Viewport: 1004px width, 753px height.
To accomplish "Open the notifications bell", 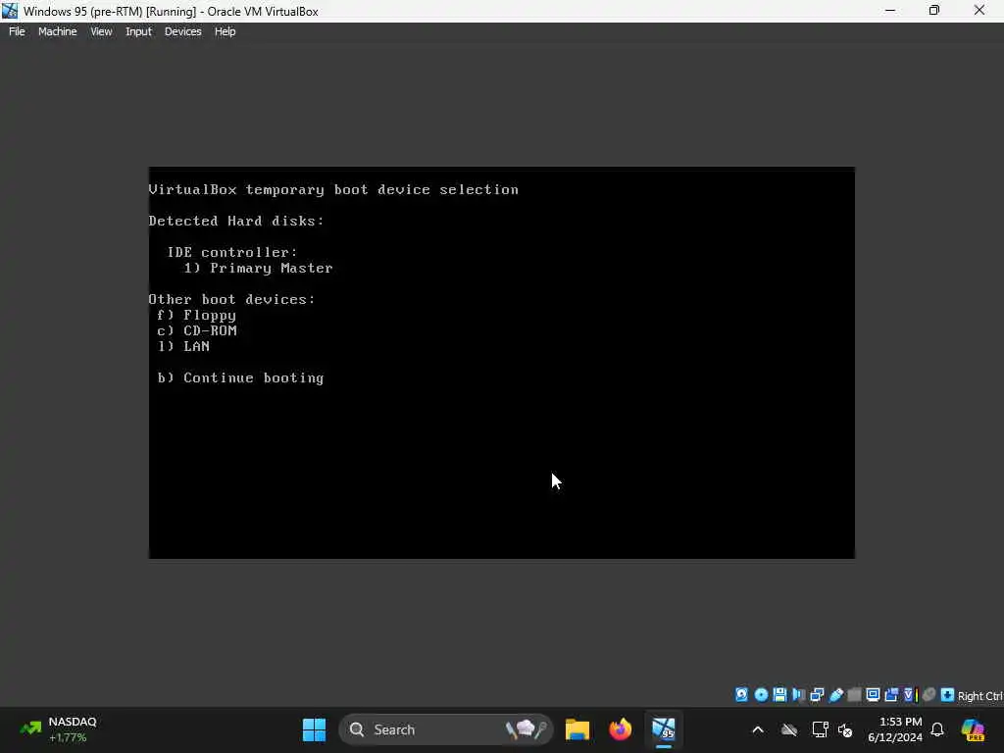I will click(937, 729).
